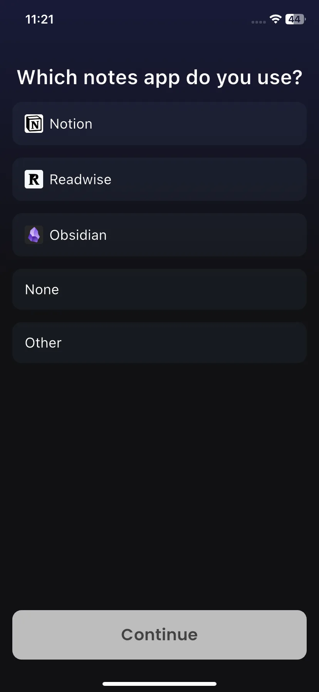Tap the "notes app" words in heading
This screenshot has height=692, width=319.
tap(132, 78)
